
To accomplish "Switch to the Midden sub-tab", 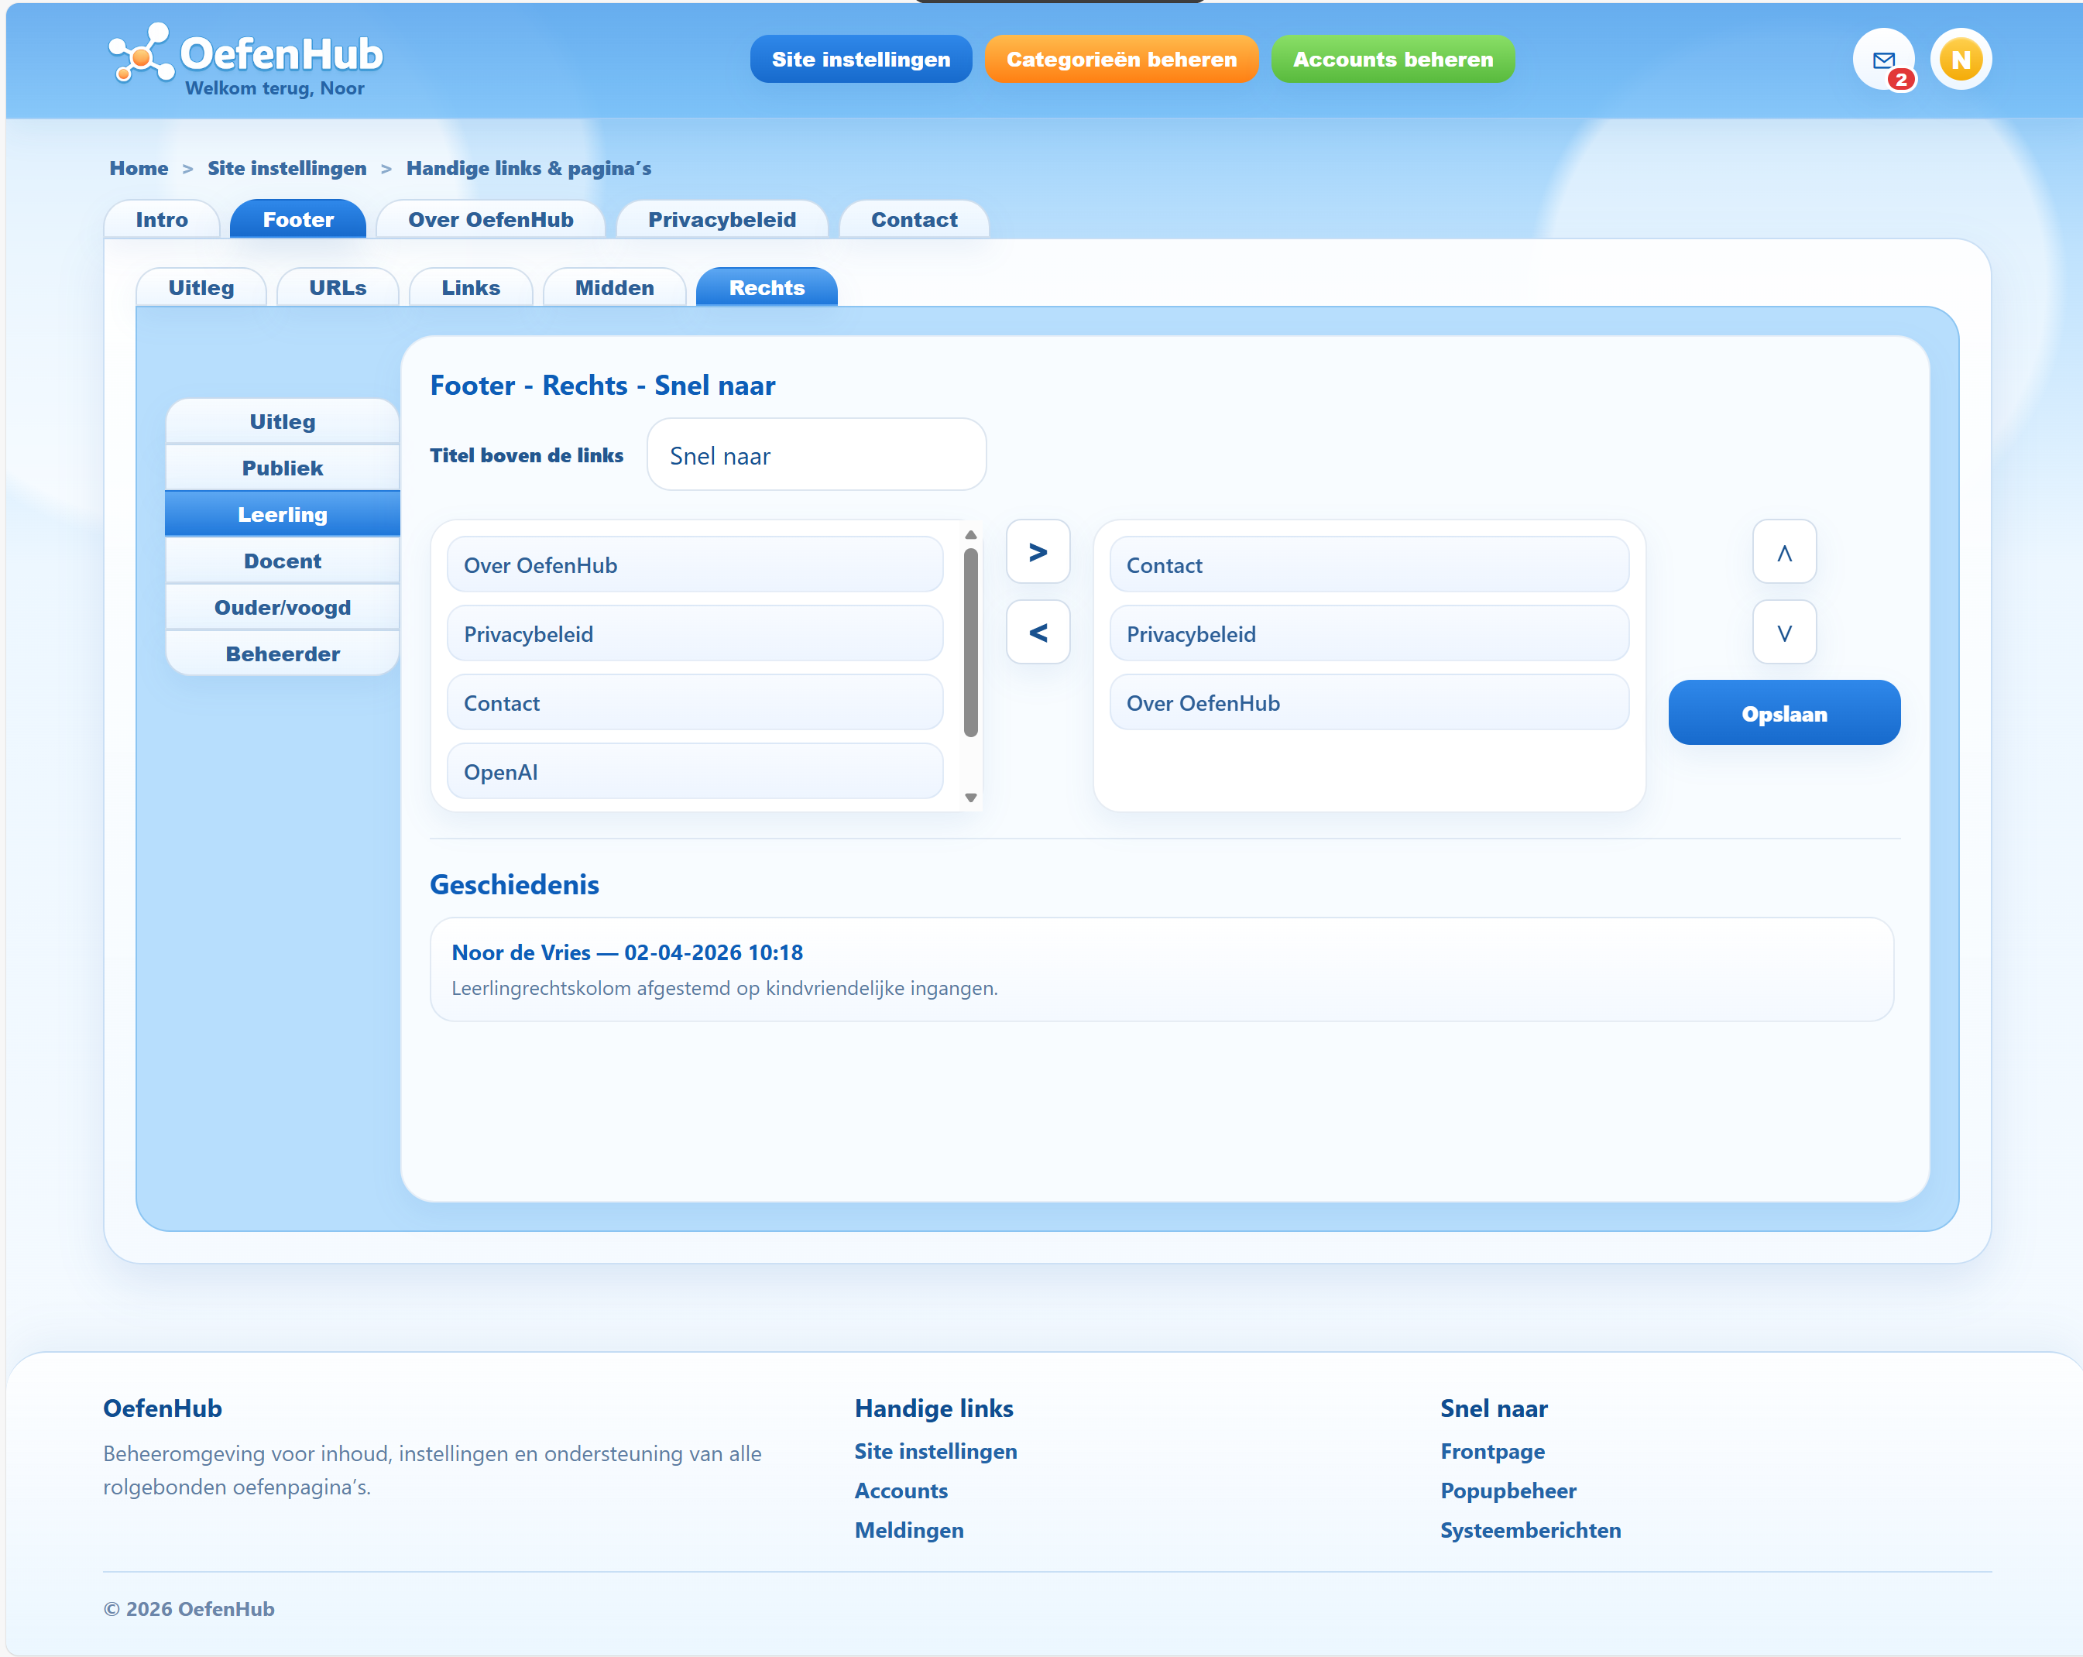I will point(615,287).
